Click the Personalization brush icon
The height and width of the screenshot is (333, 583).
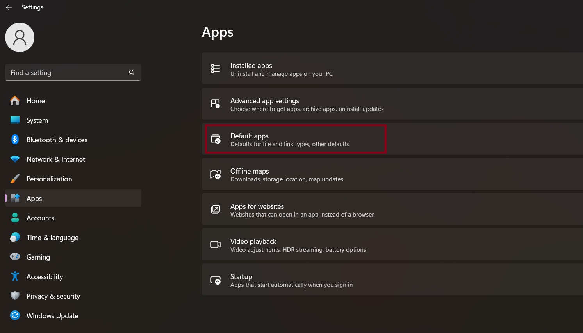point(14,179)
